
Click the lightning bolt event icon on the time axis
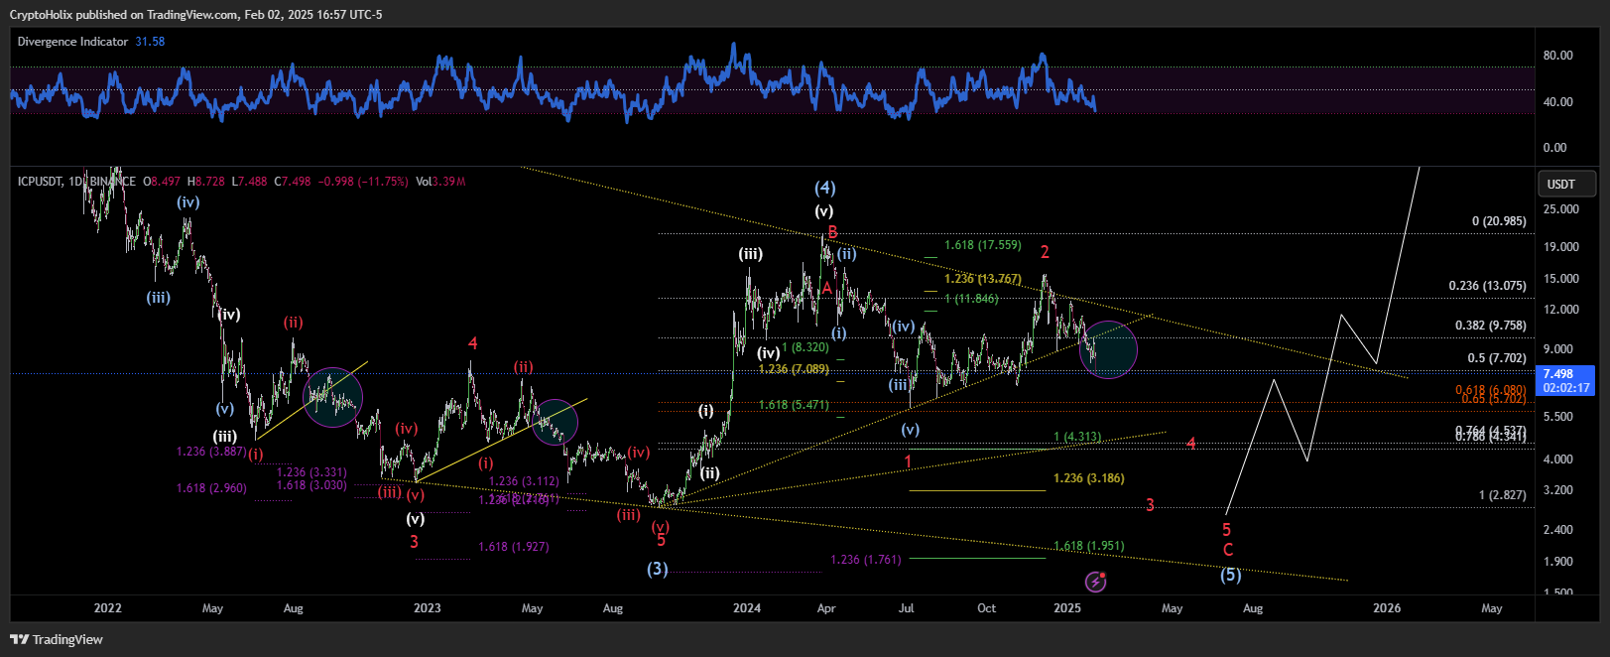tap(1095, 582)
